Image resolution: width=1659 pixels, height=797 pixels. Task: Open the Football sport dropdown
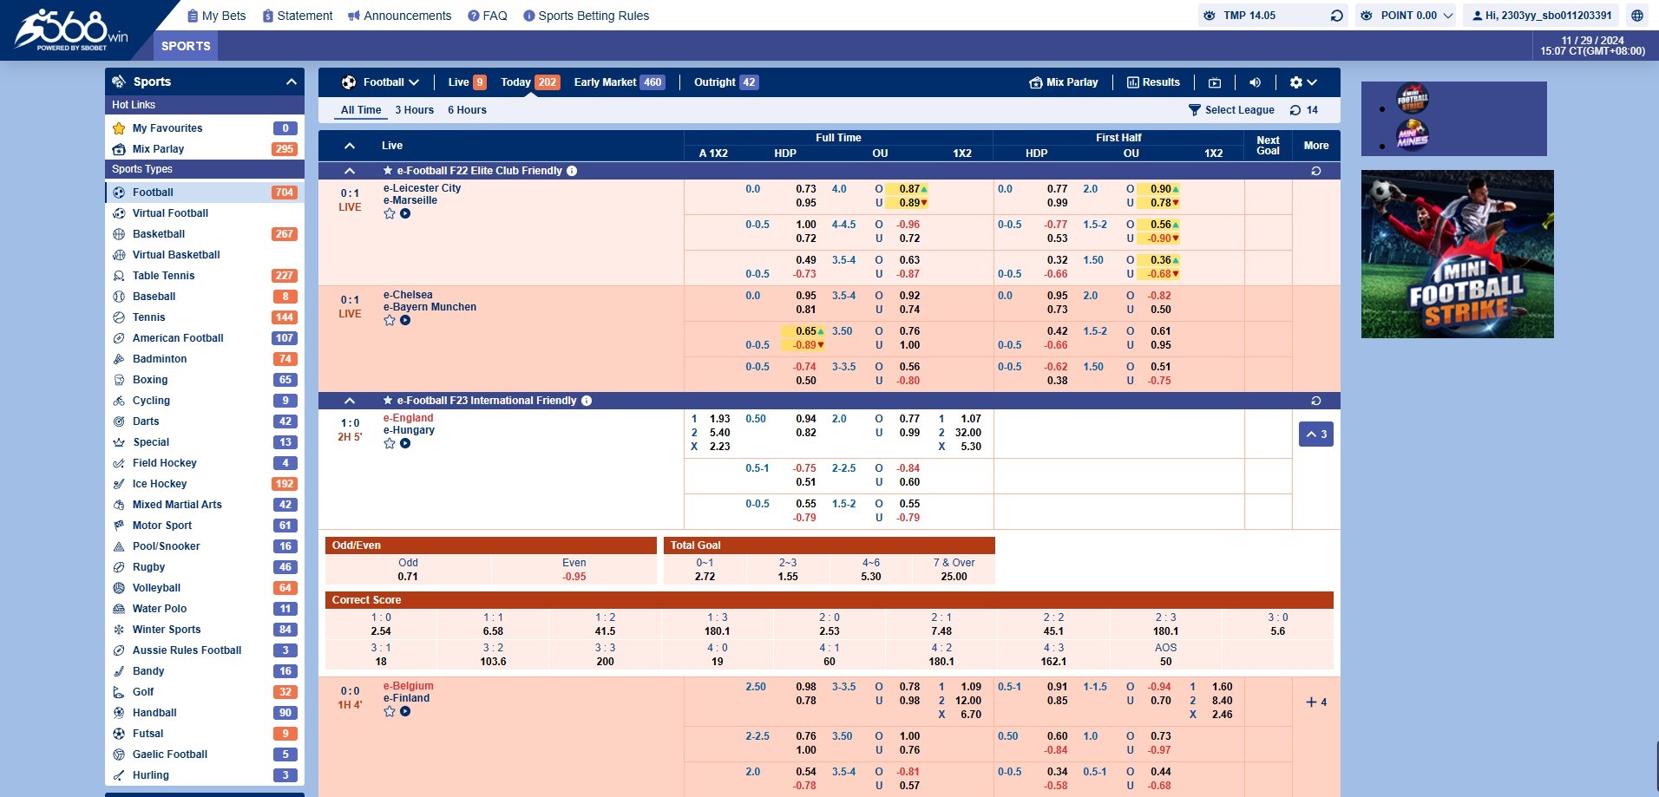pyautogui.click(x=380, y=82)
